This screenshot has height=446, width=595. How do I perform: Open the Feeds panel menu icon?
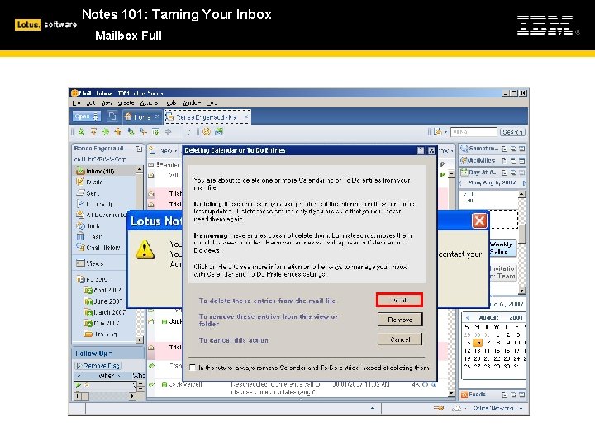[505, 395]
